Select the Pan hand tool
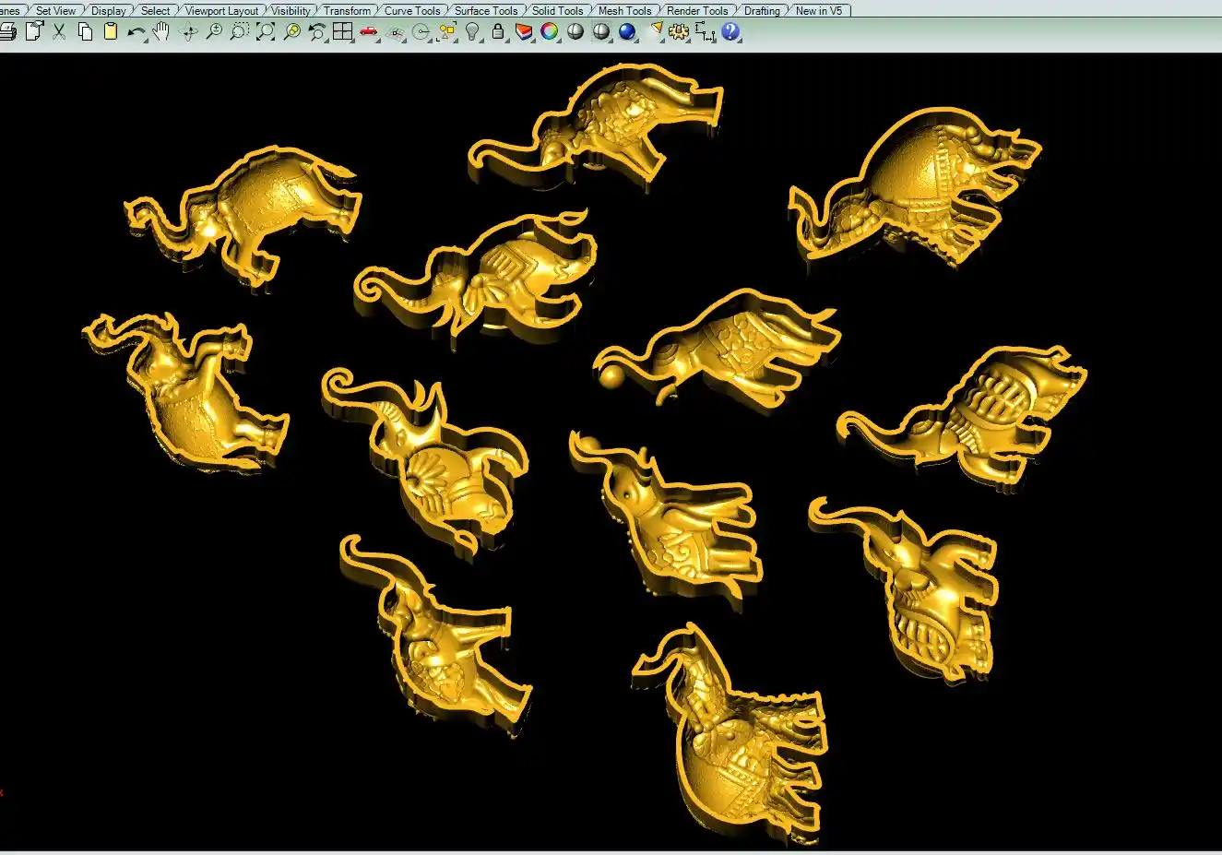The image size is (1222, 855). [x=161, y=32]
